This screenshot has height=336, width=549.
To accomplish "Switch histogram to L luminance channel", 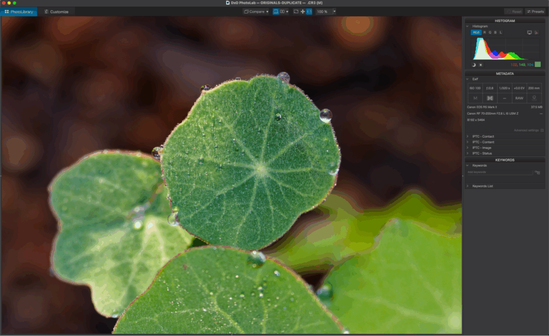I will pyautogui.click(x=500, y=32).
